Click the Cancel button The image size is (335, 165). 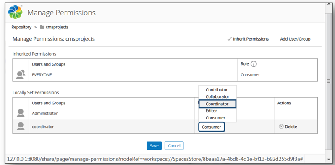coord(174,146)
